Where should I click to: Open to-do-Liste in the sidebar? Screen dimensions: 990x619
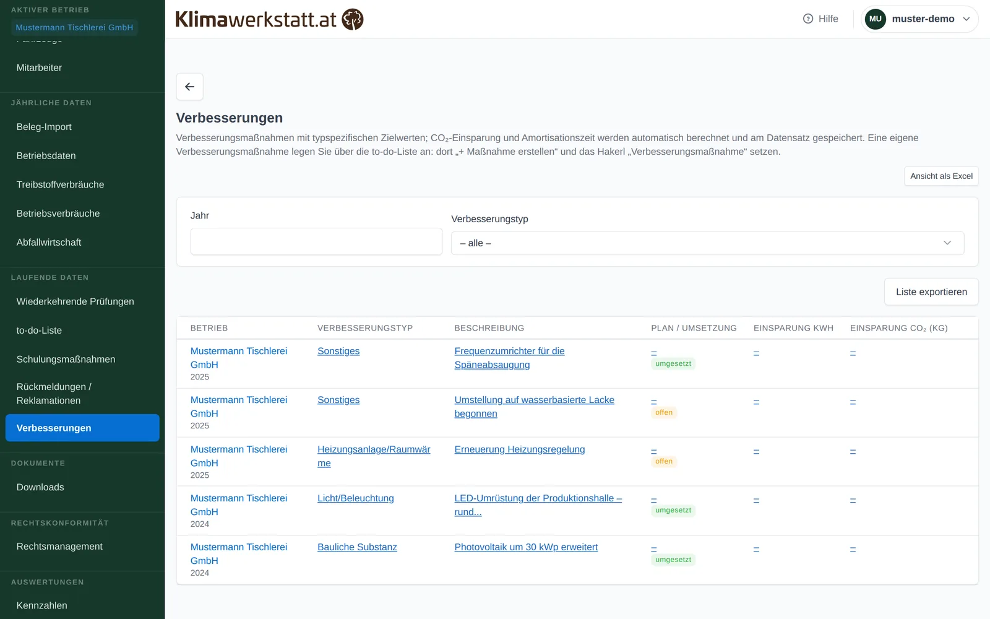(x=82, y=331)
